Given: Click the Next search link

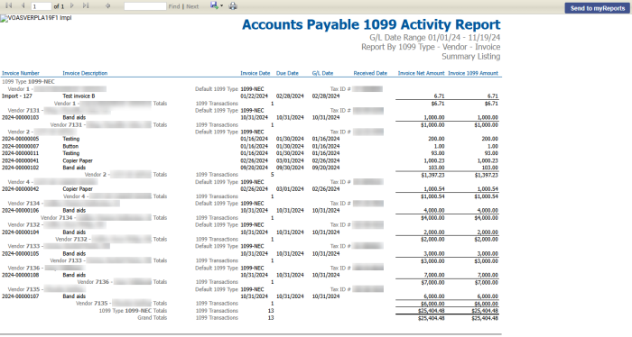Looking at the screenshot, I should pyautogui.click(x=192, y=6).
